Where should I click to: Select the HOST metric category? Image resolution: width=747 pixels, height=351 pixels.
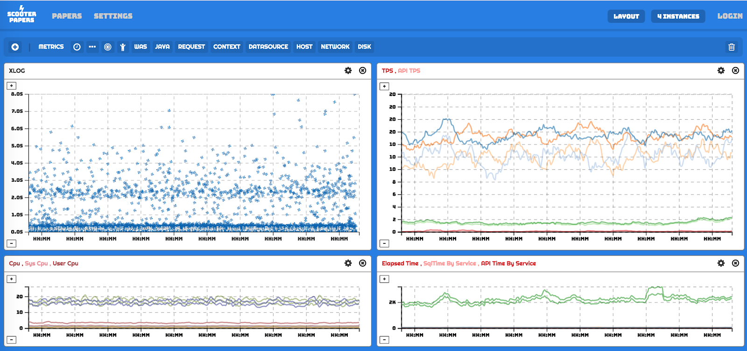[304, 47]
